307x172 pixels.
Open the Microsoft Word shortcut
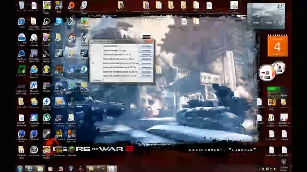tap(34, 87)
